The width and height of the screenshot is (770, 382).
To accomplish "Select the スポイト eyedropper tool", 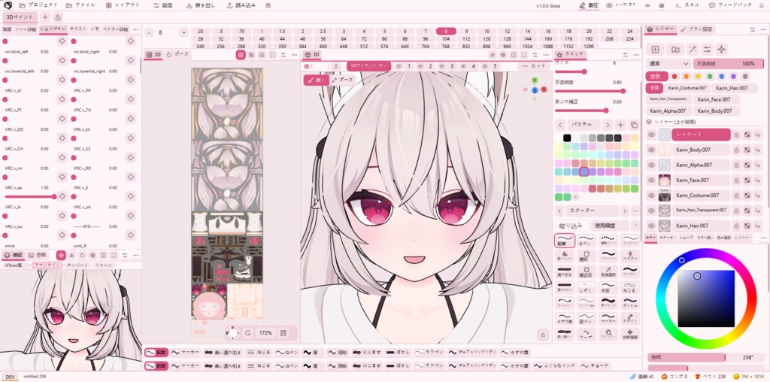I will point(630,319).
